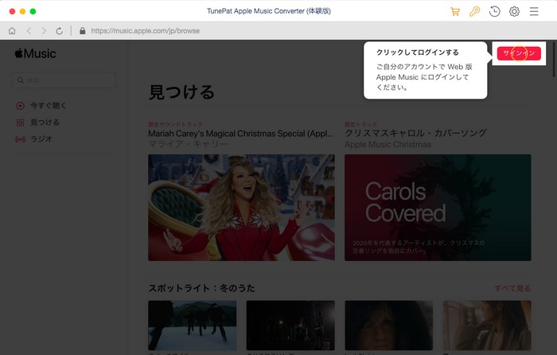Viewport: 557px width, 355px height.
Task: Navigate back with left arrow
Action: click(29, 31)
